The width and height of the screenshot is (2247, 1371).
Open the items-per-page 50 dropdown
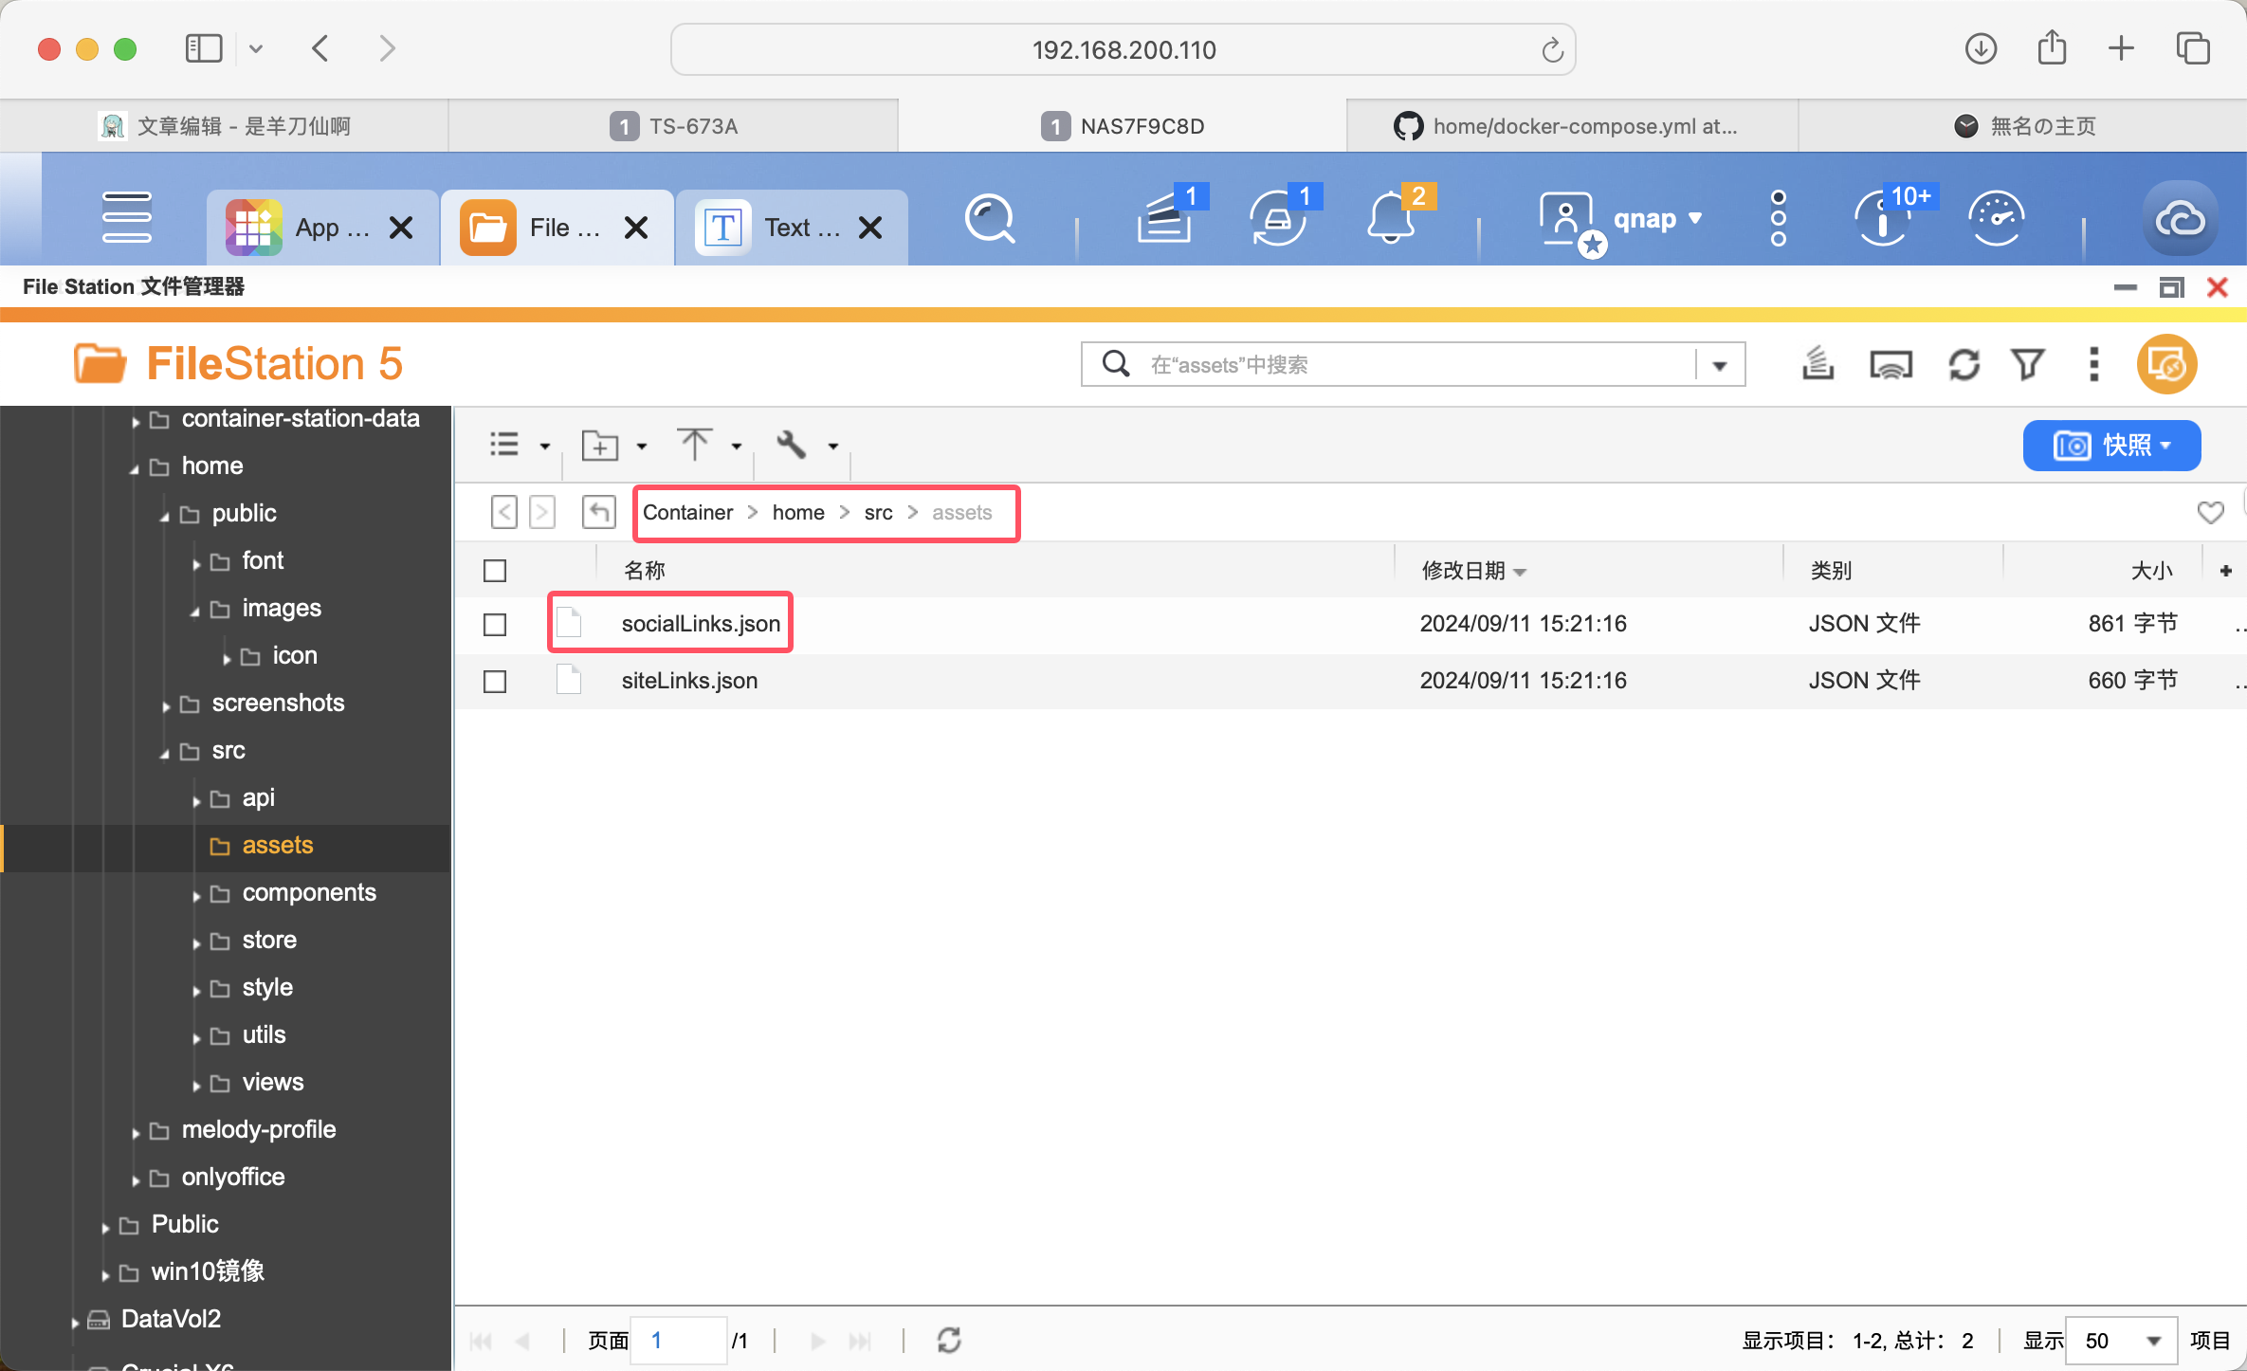[x=2120, y=1340]
